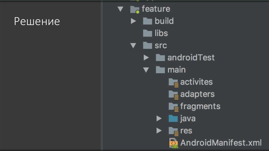Image resolution: width=269 pixels, height=151 pixels.
Task: Expand the build folder arrow
Action: tap(133, 21)
